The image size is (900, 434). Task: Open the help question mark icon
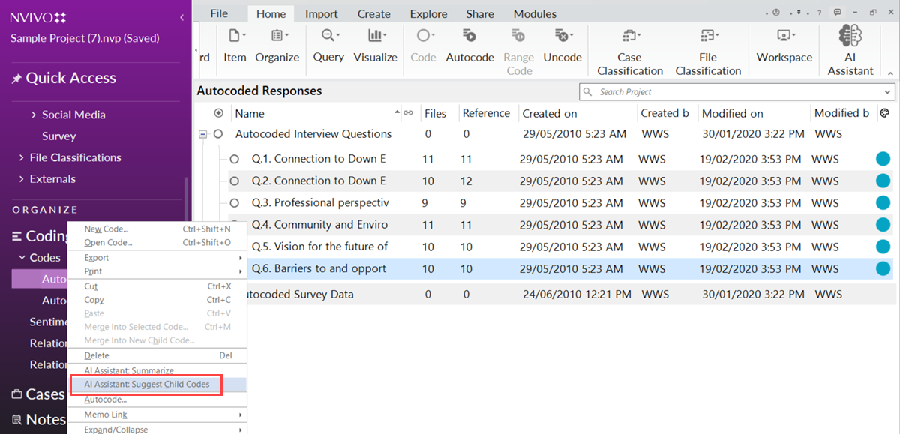819,13
